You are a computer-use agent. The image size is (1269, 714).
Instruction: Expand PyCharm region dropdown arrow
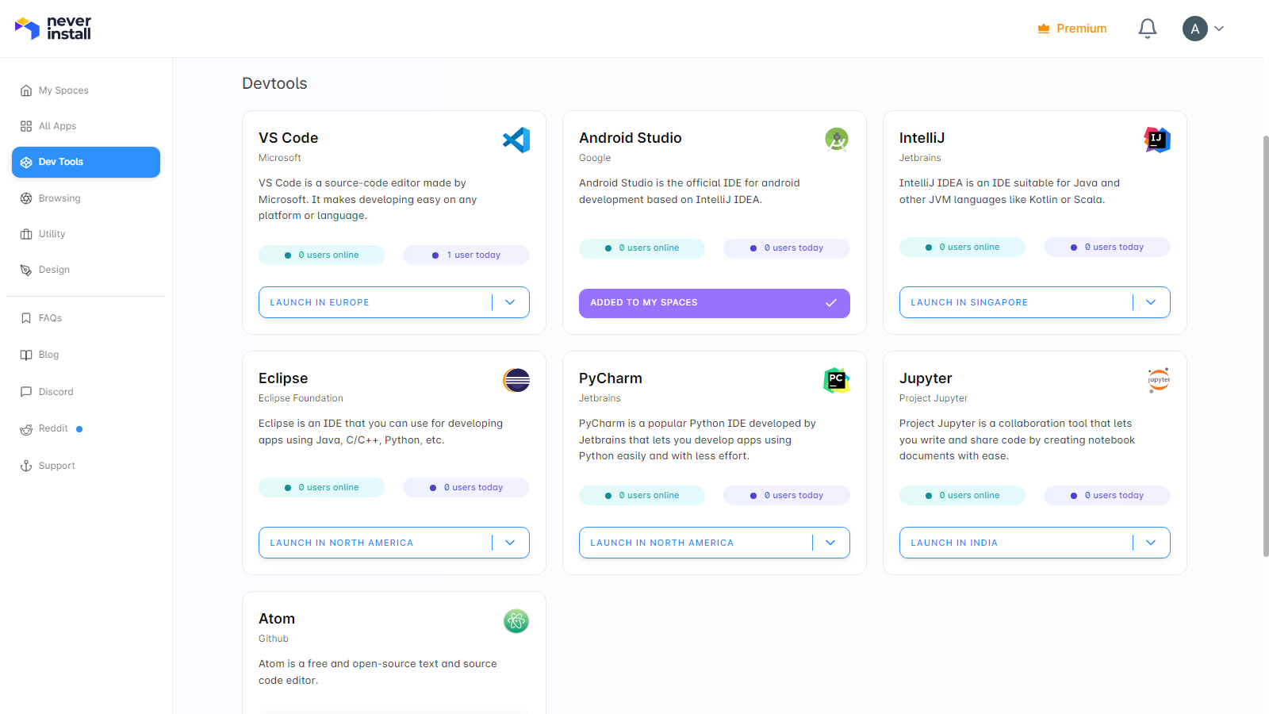coord(830,543)
